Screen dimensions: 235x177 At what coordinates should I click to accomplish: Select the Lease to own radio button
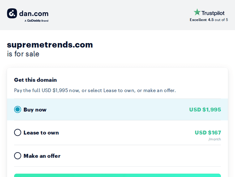pos(18,132)
